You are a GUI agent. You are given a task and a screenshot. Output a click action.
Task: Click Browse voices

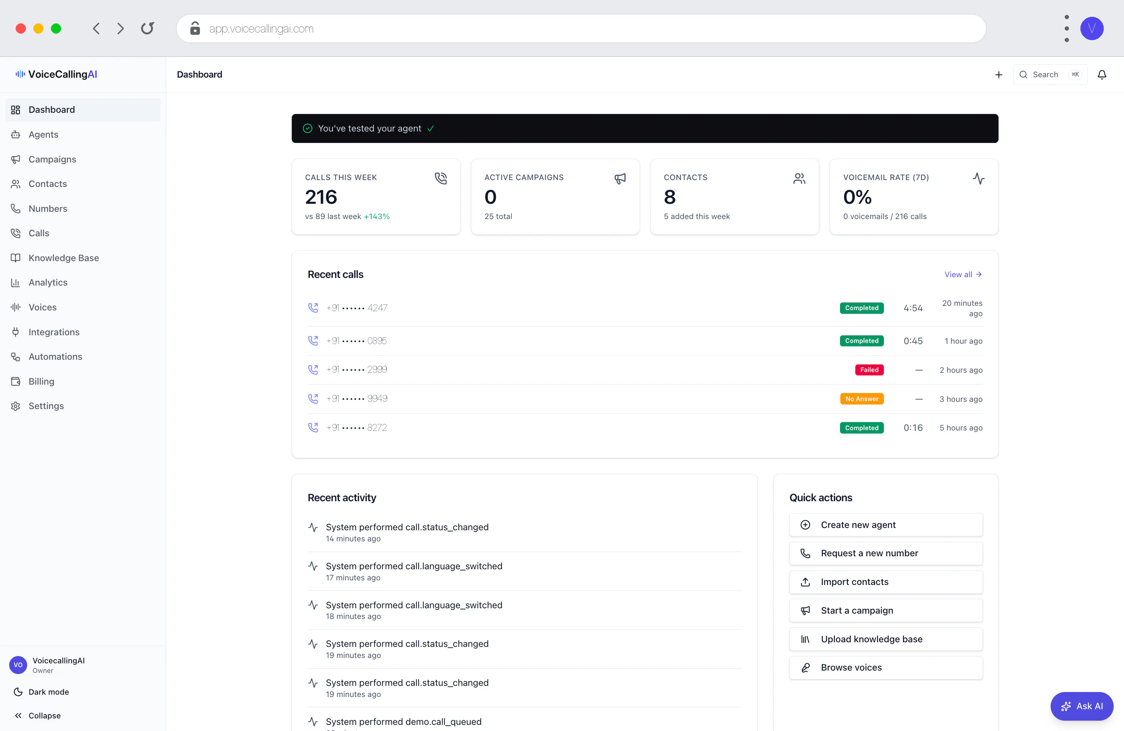(885, 667)
